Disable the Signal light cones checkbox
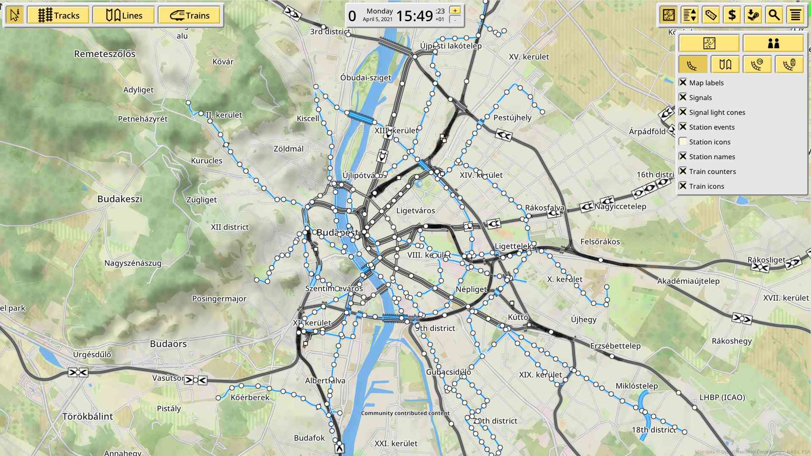The height and width of the screenshot is (456, 811). (683, 112)
